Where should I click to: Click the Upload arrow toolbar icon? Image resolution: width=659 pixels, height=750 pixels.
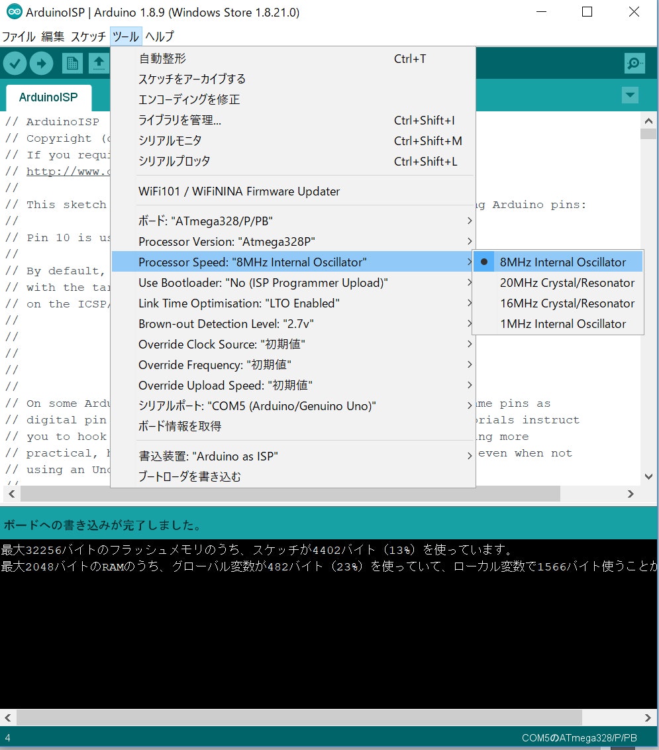click(42, 63)
